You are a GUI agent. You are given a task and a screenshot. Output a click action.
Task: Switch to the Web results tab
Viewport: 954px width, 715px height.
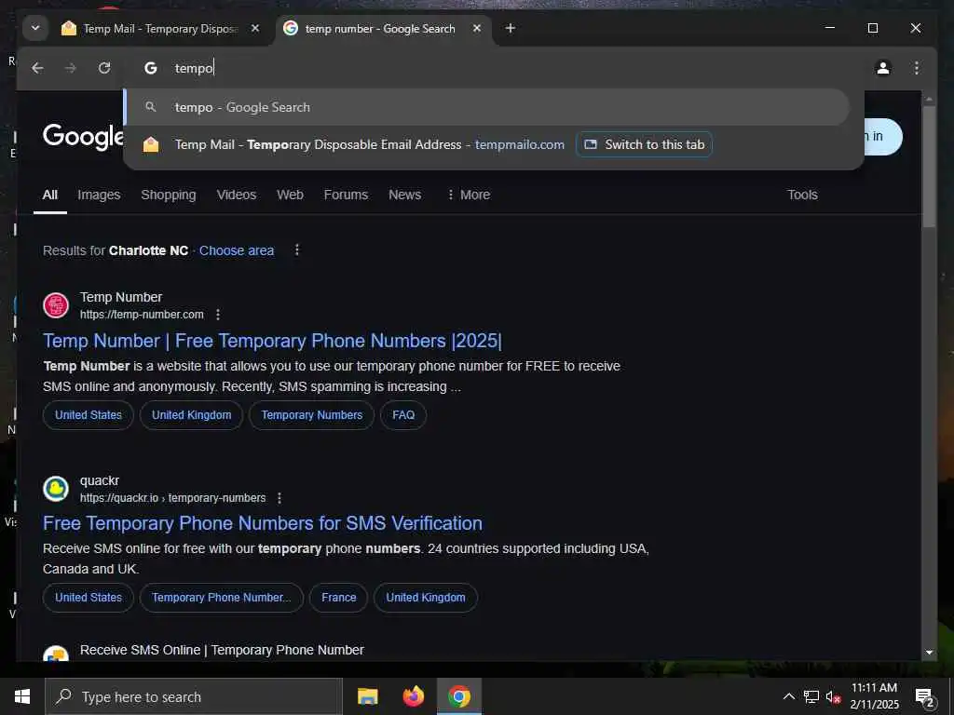290,195
